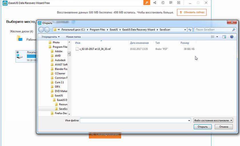Click the arrow after 'Program Files' in breadcrumb
This screenshot has height=146, width=240.
coord(107,29)
